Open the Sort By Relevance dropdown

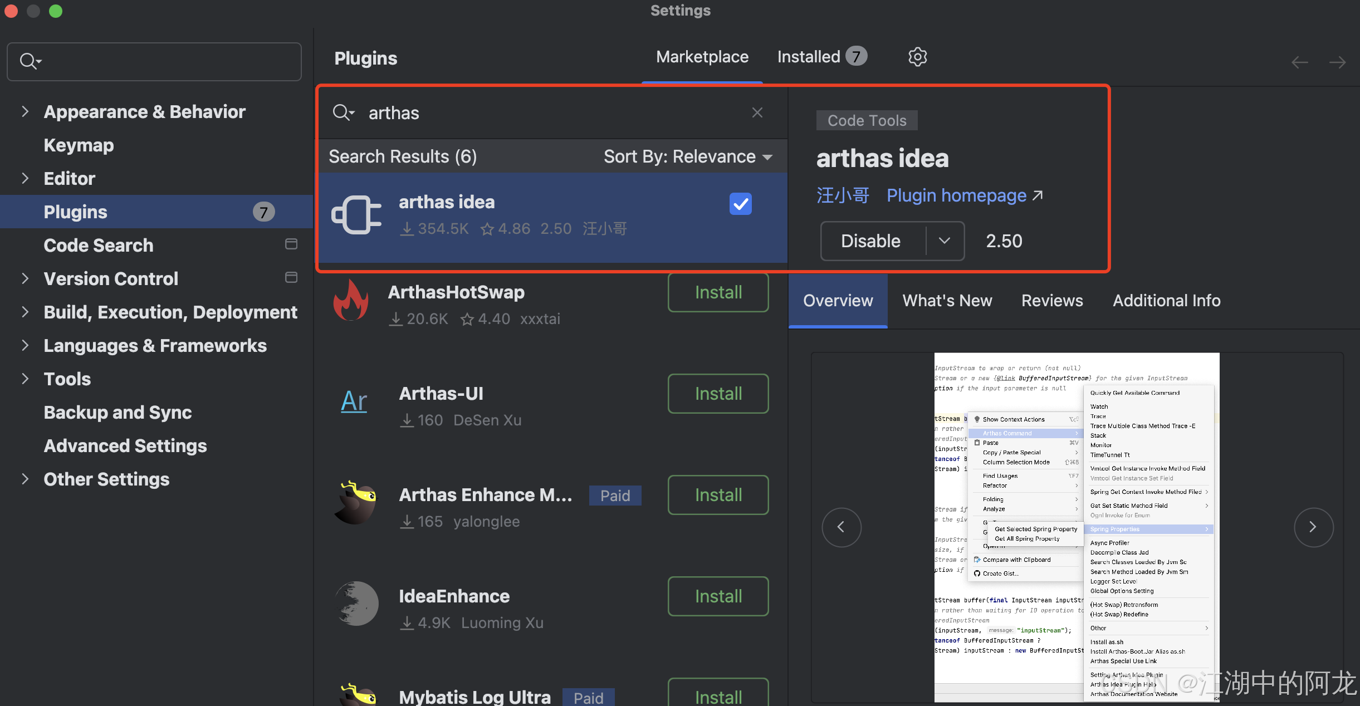coord(688,156)
